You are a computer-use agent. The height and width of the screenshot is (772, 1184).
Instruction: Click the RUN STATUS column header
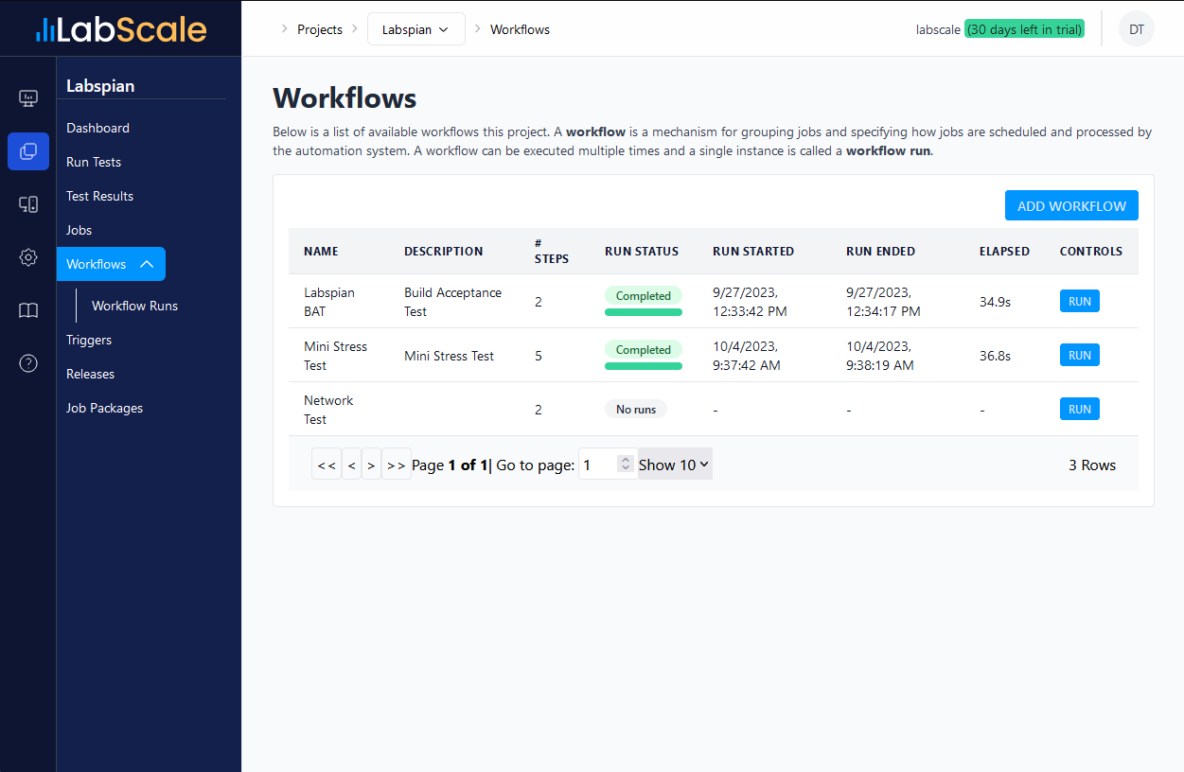coord(642,251)
